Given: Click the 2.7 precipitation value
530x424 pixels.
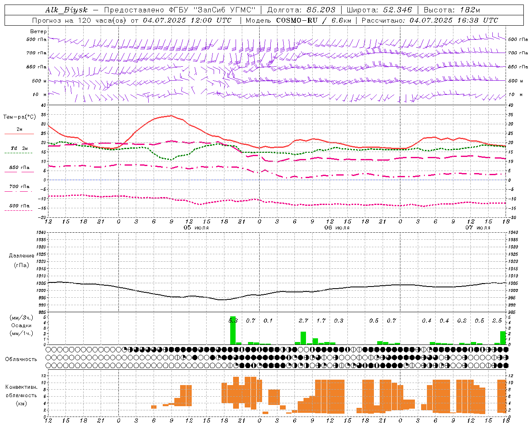Looking at the screenshot, I should point(304,320).
